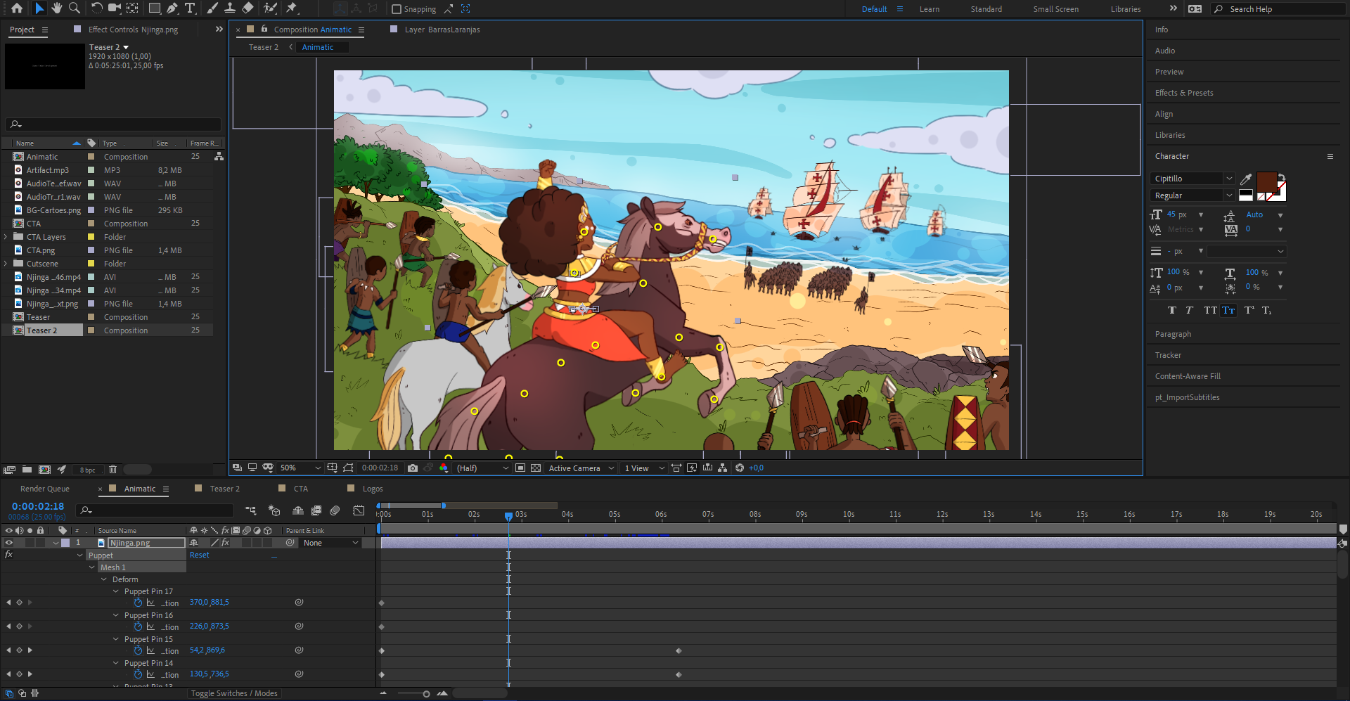Image resolution: width=1350 pixels, height=701 pixels.
Task: Click the Composition Flowchart icon in viewer
Action: point(722,468)
